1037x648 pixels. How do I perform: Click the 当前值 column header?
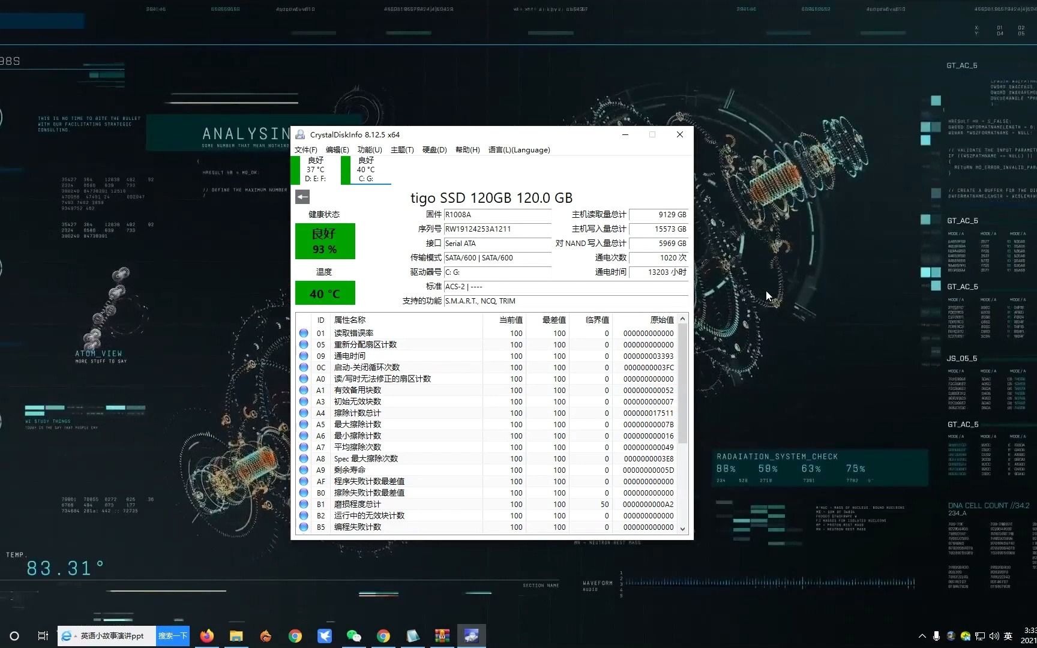tap(504, 320)
